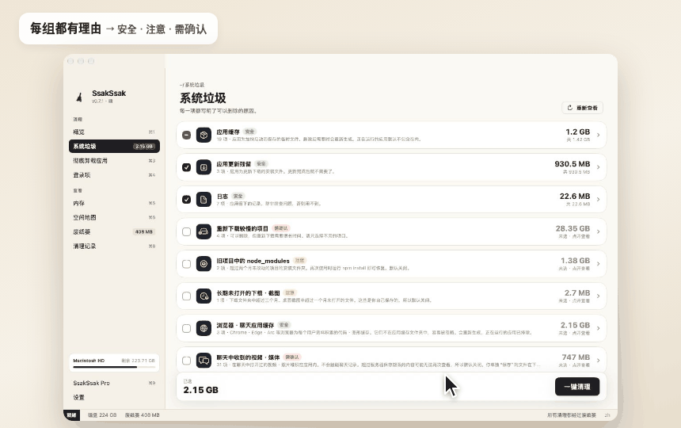Image resolution: width=681 pixels, height=428 pixels.
Task: Click the 2.7 MB size value
Action: point(577,292)
